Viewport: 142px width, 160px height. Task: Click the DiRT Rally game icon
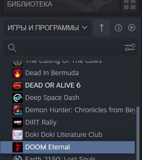18,123
